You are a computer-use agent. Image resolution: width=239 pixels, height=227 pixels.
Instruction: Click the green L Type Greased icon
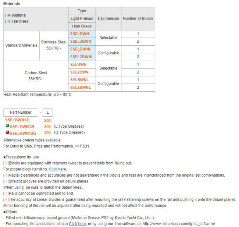tap(7, 126)
